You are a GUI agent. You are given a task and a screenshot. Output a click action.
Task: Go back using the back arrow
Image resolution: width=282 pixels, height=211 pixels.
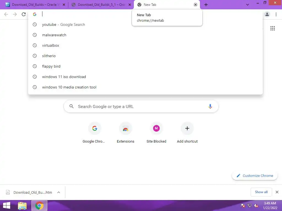pyautogui.click(x=6, y=14)
